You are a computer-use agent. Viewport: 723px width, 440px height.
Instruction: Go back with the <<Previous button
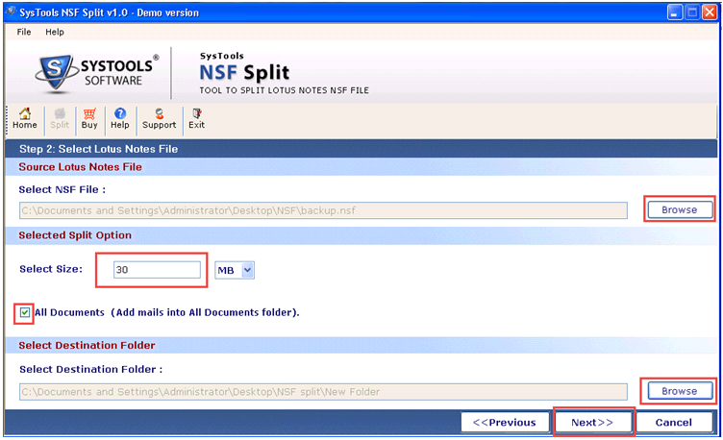click(505, 422)
